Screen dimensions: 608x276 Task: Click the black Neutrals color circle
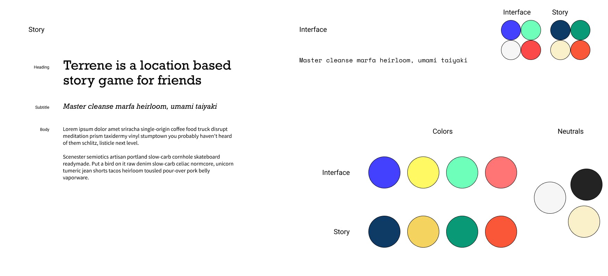click(586, 185)
